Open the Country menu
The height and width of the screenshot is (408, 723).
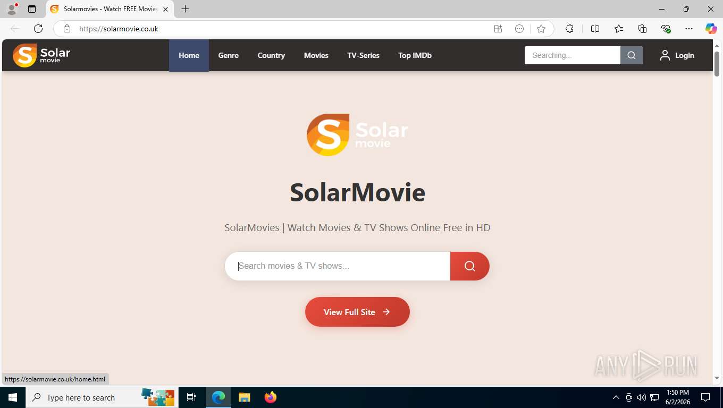click(x=271, y=55)
